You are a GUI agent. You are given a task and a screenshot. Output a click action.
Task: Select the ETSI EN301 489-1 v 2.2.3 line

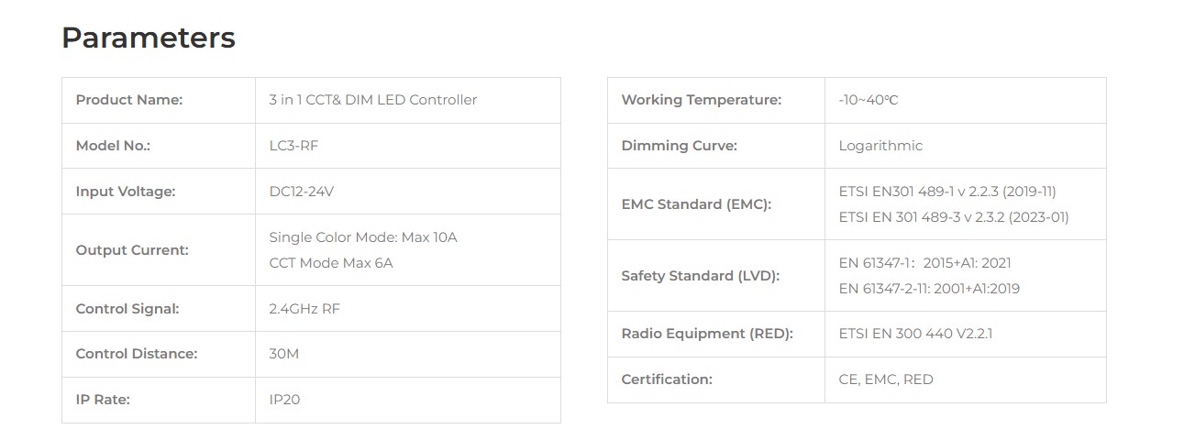(x=947, y=192)
